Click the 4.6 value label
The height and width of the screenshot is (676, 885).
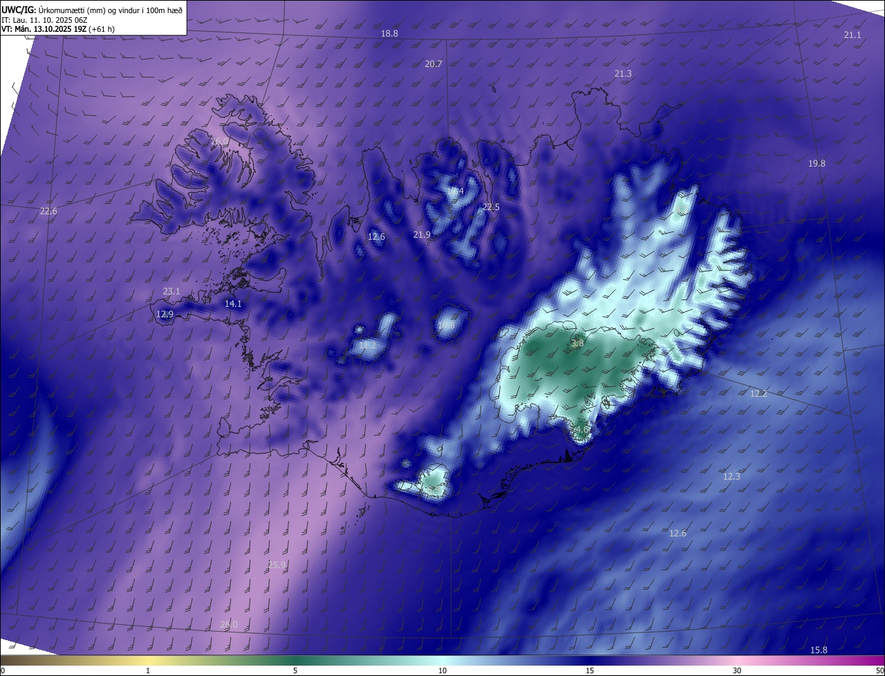[x=581, y=429]
